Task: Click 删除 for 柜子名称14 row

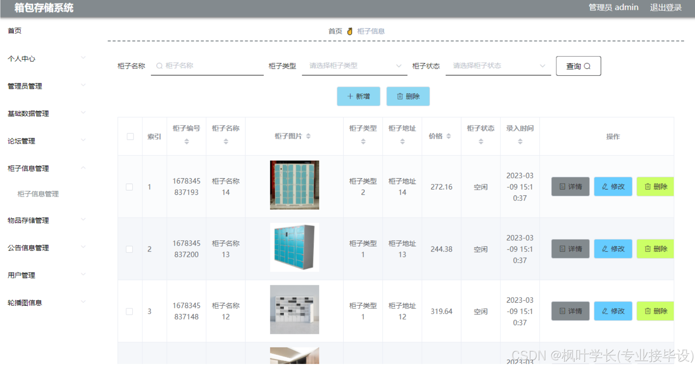Action: tap(655, 186)
